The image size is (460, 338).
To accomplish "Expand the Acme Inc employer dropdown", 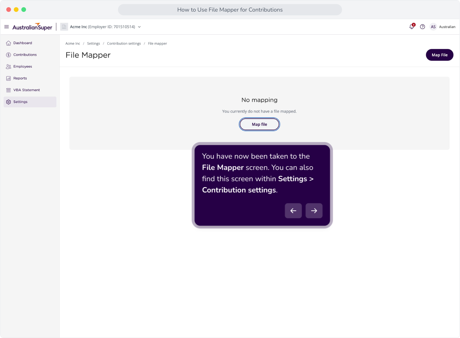I will tap(139, 27).
